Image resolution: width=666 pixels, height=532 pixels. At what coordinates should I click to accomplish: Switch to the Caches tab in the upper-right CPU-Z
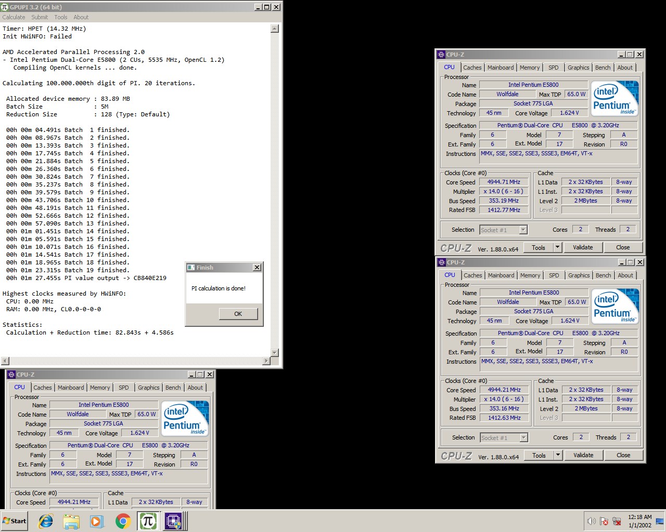(x=472, y=68)
